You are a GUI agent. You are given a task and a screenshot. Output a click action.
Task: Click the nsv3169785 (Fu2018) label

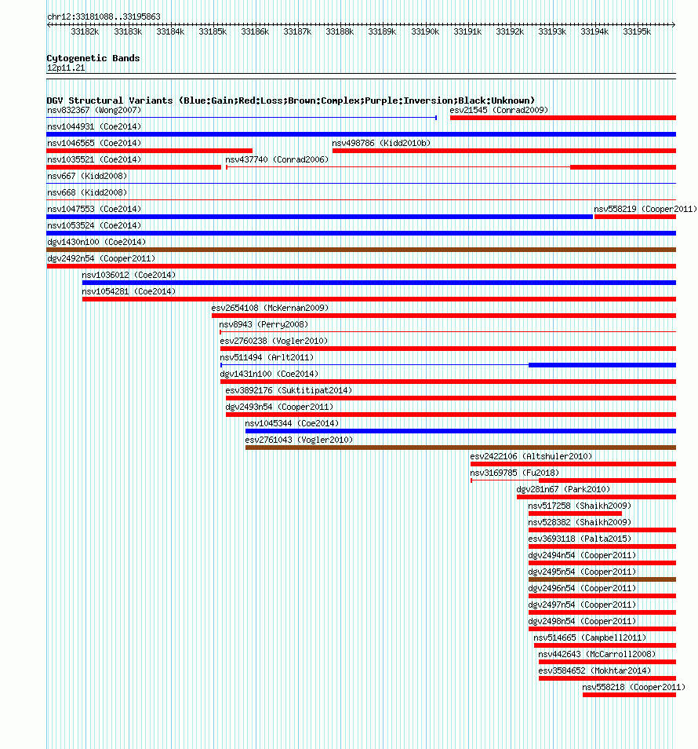click(x=514, y=473)
